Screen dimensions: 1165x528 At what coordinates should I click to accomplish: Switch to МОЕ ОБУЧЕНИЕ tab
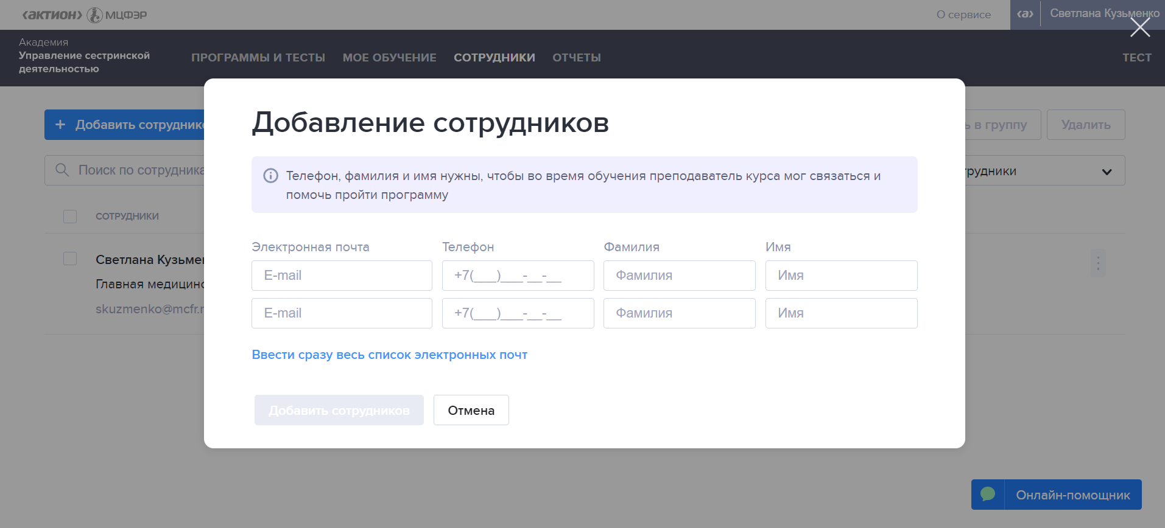[389, 58]
